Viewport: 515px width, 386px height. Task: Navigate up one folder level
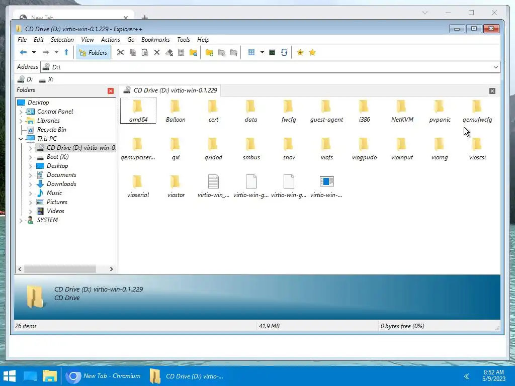click(66, 52)
